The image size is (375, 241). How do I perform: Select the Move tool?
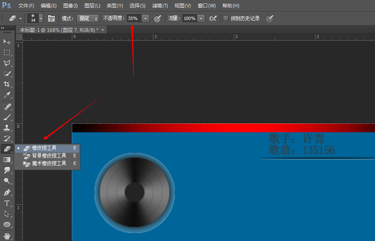click(x=7, y=42)
